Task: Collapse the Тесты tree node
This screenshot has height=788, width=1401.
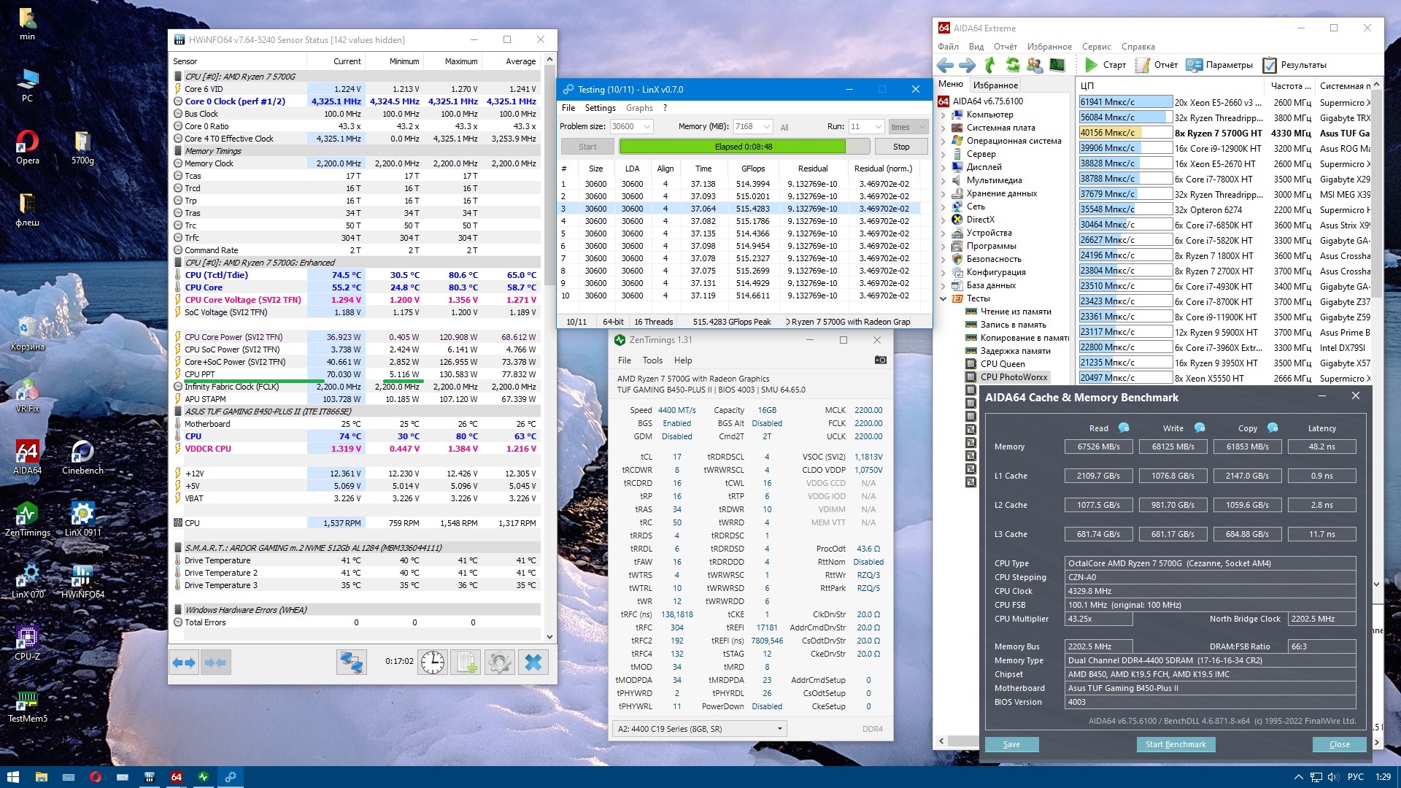Action: coord(943,298)
